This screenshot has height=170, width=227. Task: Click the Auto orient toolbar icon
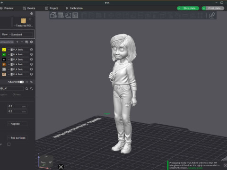(x=68, y=15)
